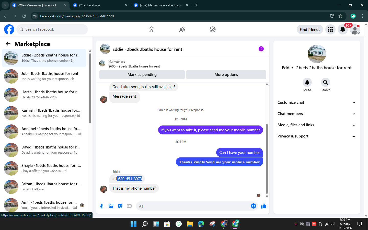Viewport: 368px width, 230px height.
Task: Open the Harsh 1beds 1baths conversation
Action: click(x=44, y=95)
